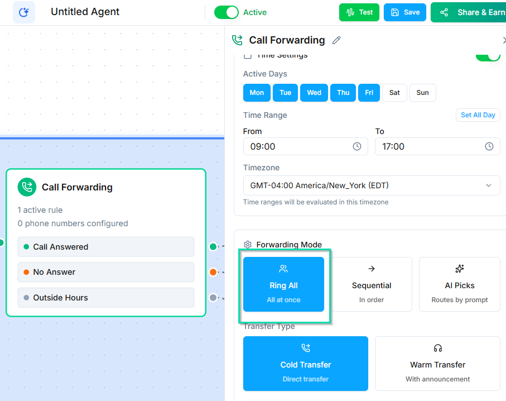
Task: Click the green phone icon on Call Forwarding node
Action: pyautogui.click(x=27, y=187)
